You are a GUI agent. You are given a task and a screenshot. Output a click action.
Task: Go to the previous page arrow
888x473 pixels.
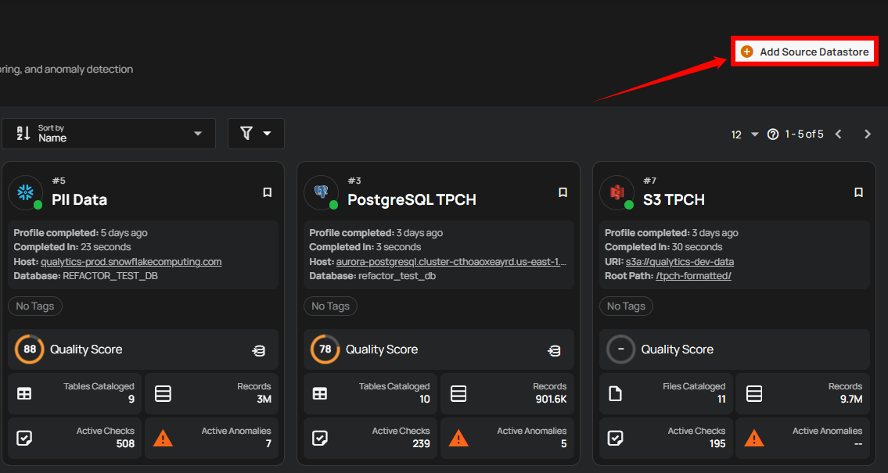(x=838, y=134)
